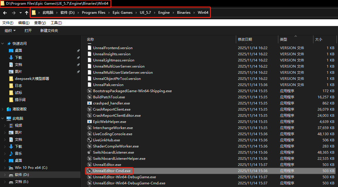Click the Unreal icon of UnrealEditor.exe

click(x=89, y=164)
